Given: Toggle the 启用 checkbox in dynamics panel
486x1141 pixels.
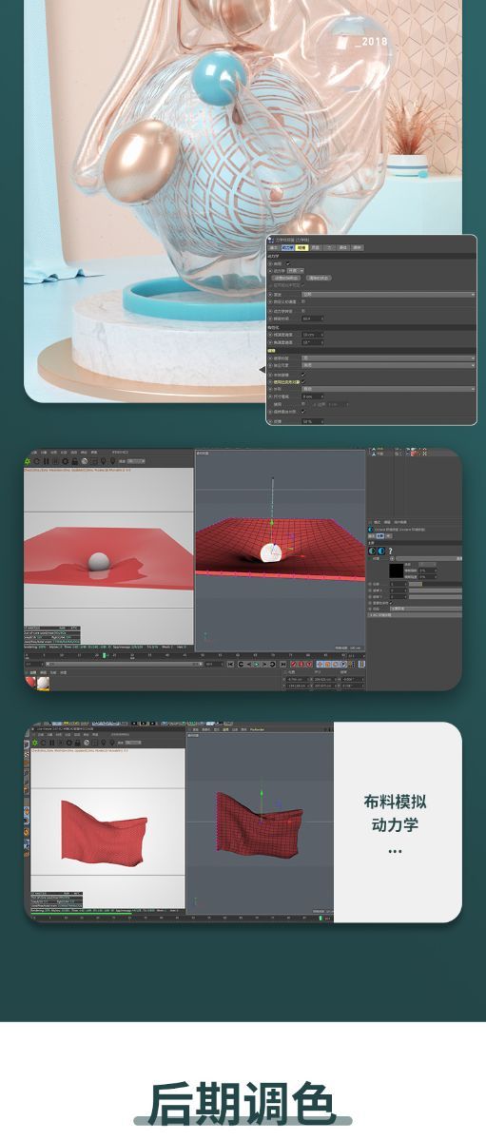Looking at the screenshot, I should click(288, 263).
